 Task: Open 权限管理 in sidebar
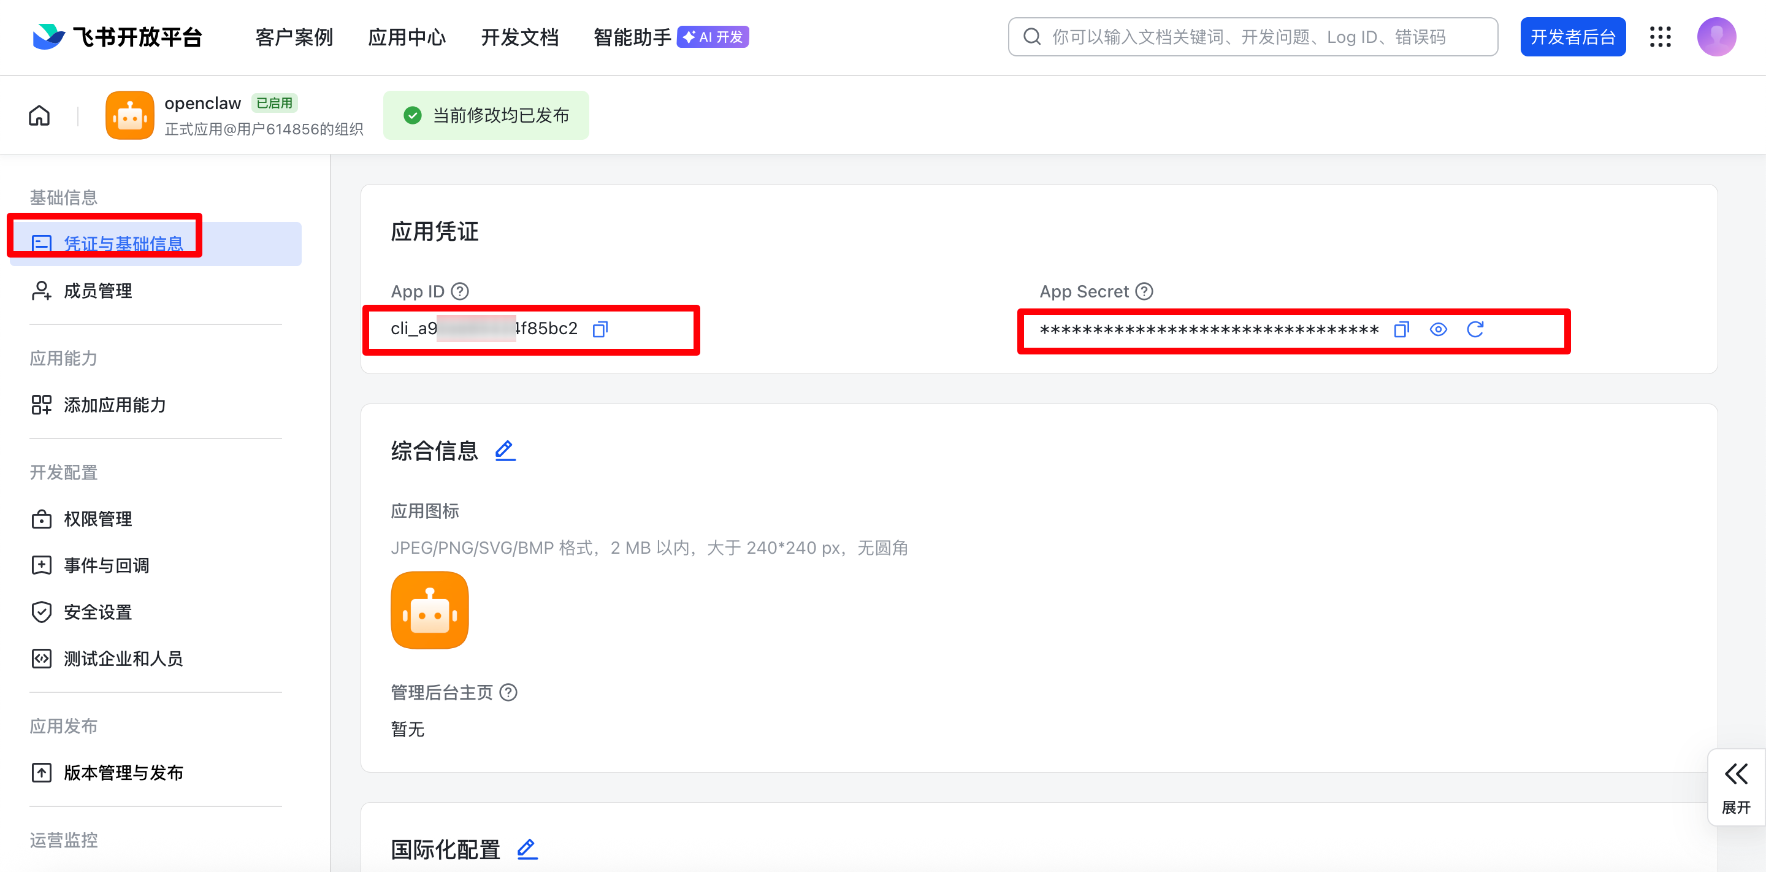pos(97,519)
